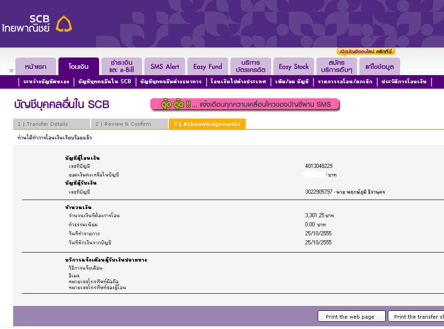
Task: Click the recipient account 3022905797 - นาย พฤกษ์ภูมิ ธีรานุตร
Action: click(x=345, y=192)
